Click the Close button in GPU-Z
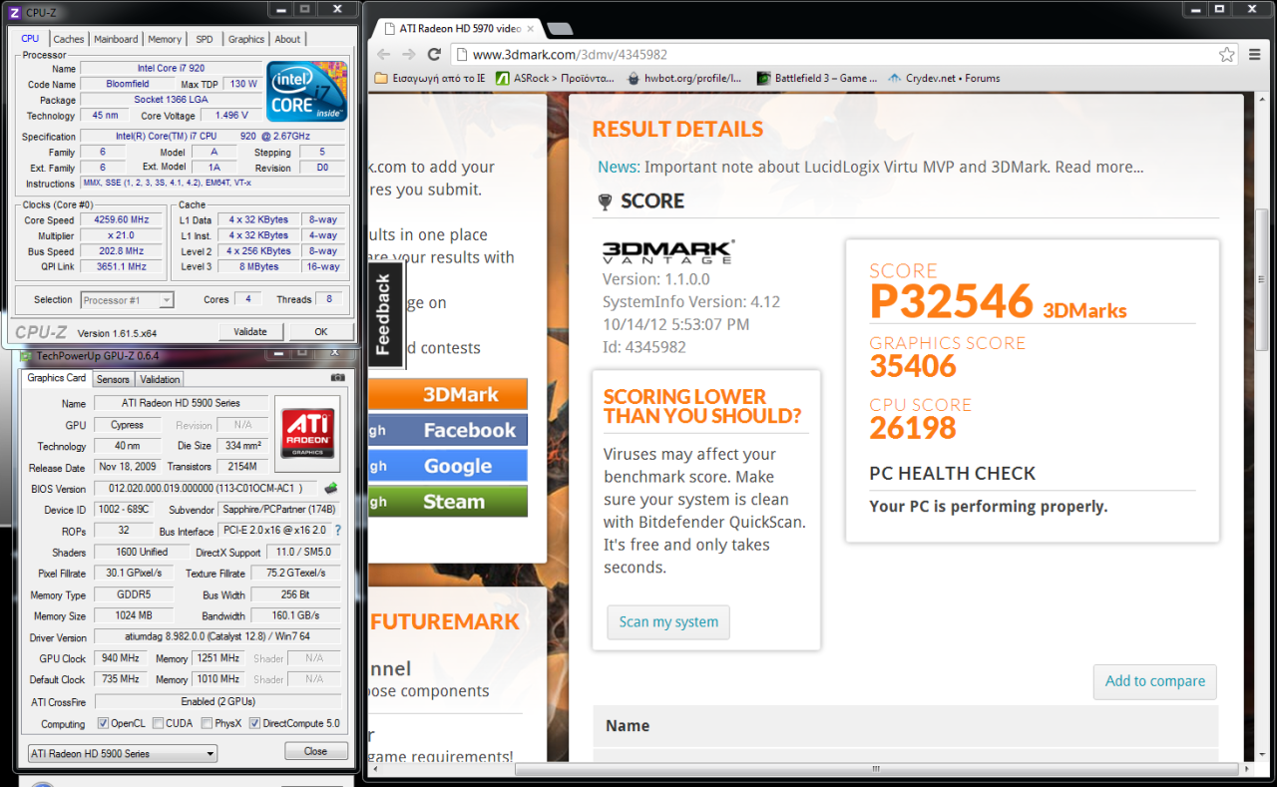 point(315,751)
